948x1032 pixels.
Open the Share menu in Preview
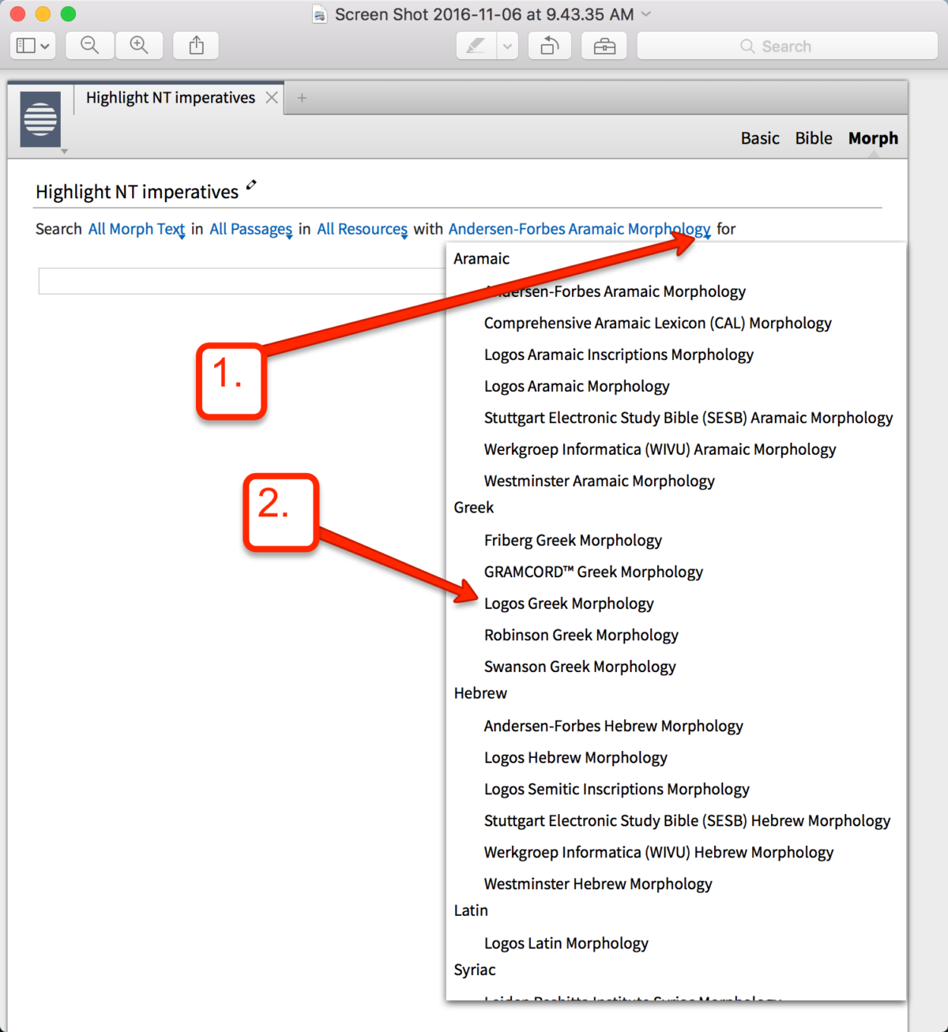point(196,45)
